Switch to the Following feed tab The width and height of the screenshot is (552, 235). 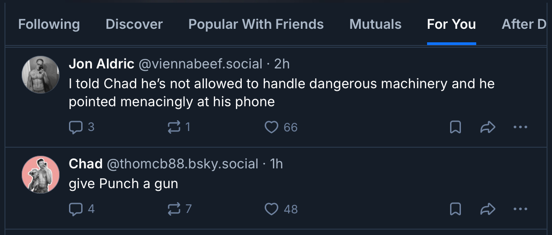pos(49,24)
